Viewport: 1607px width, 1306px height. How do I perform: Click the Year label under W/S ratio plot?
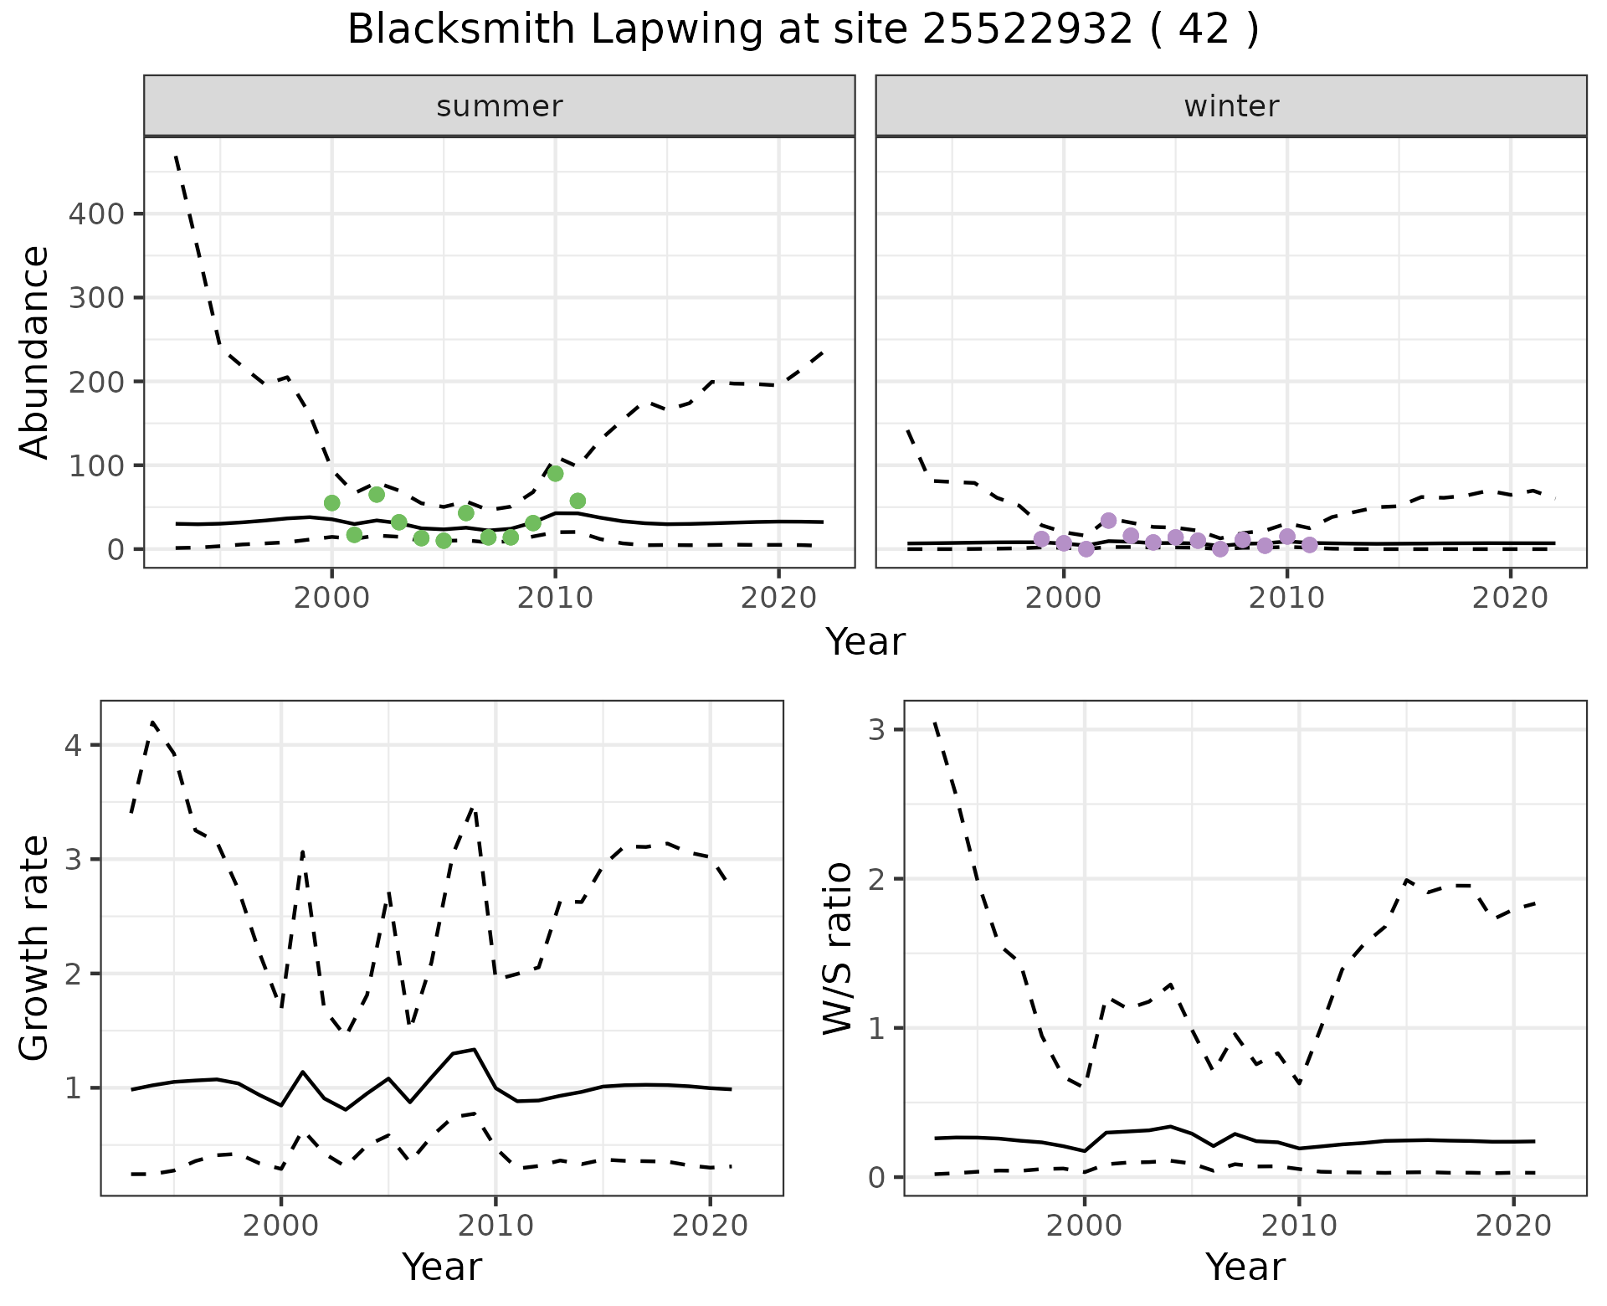[1245, 1267]
